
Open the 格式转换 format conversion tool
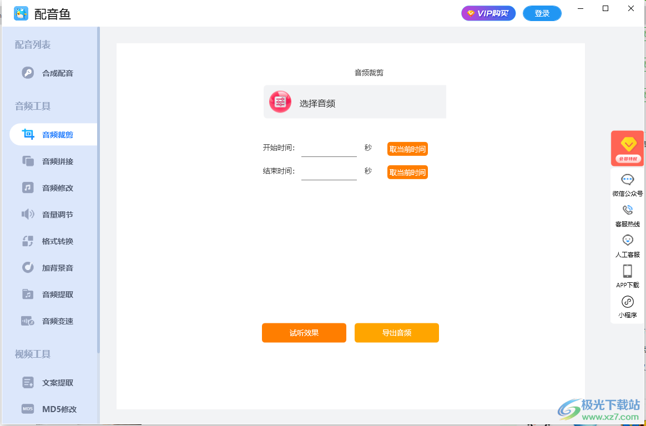click(58, 241)
